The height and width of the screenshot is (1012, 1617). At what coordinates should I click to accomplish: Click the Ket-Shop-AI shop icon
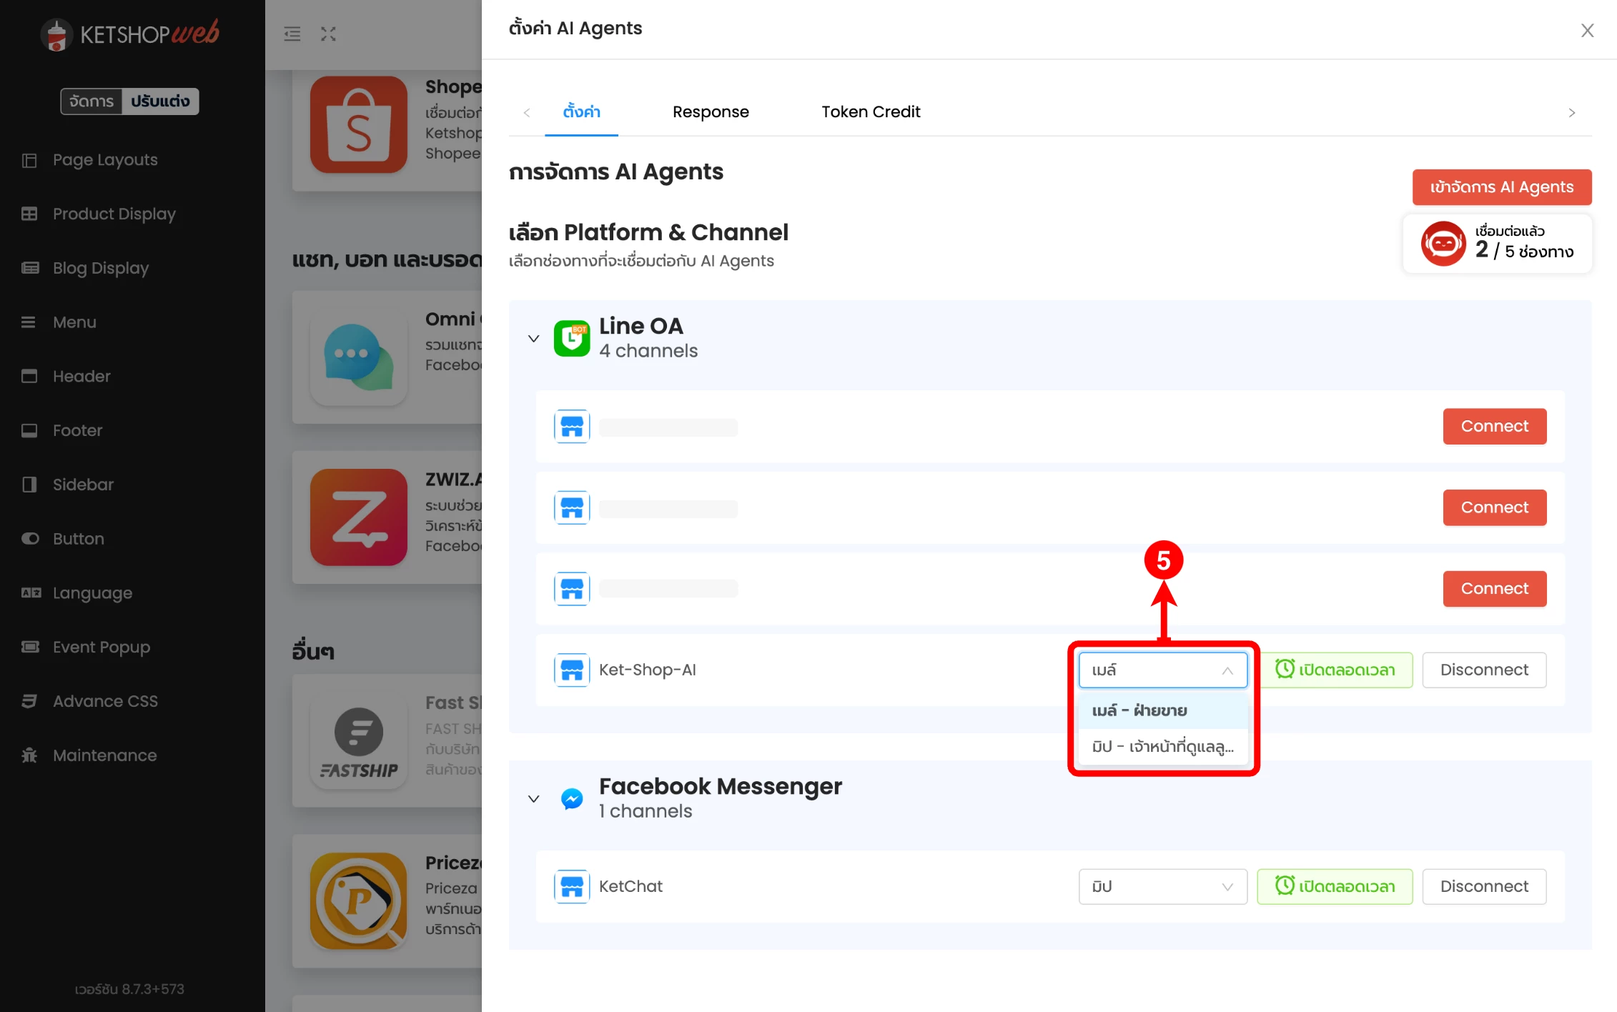[x=571, y=670]
